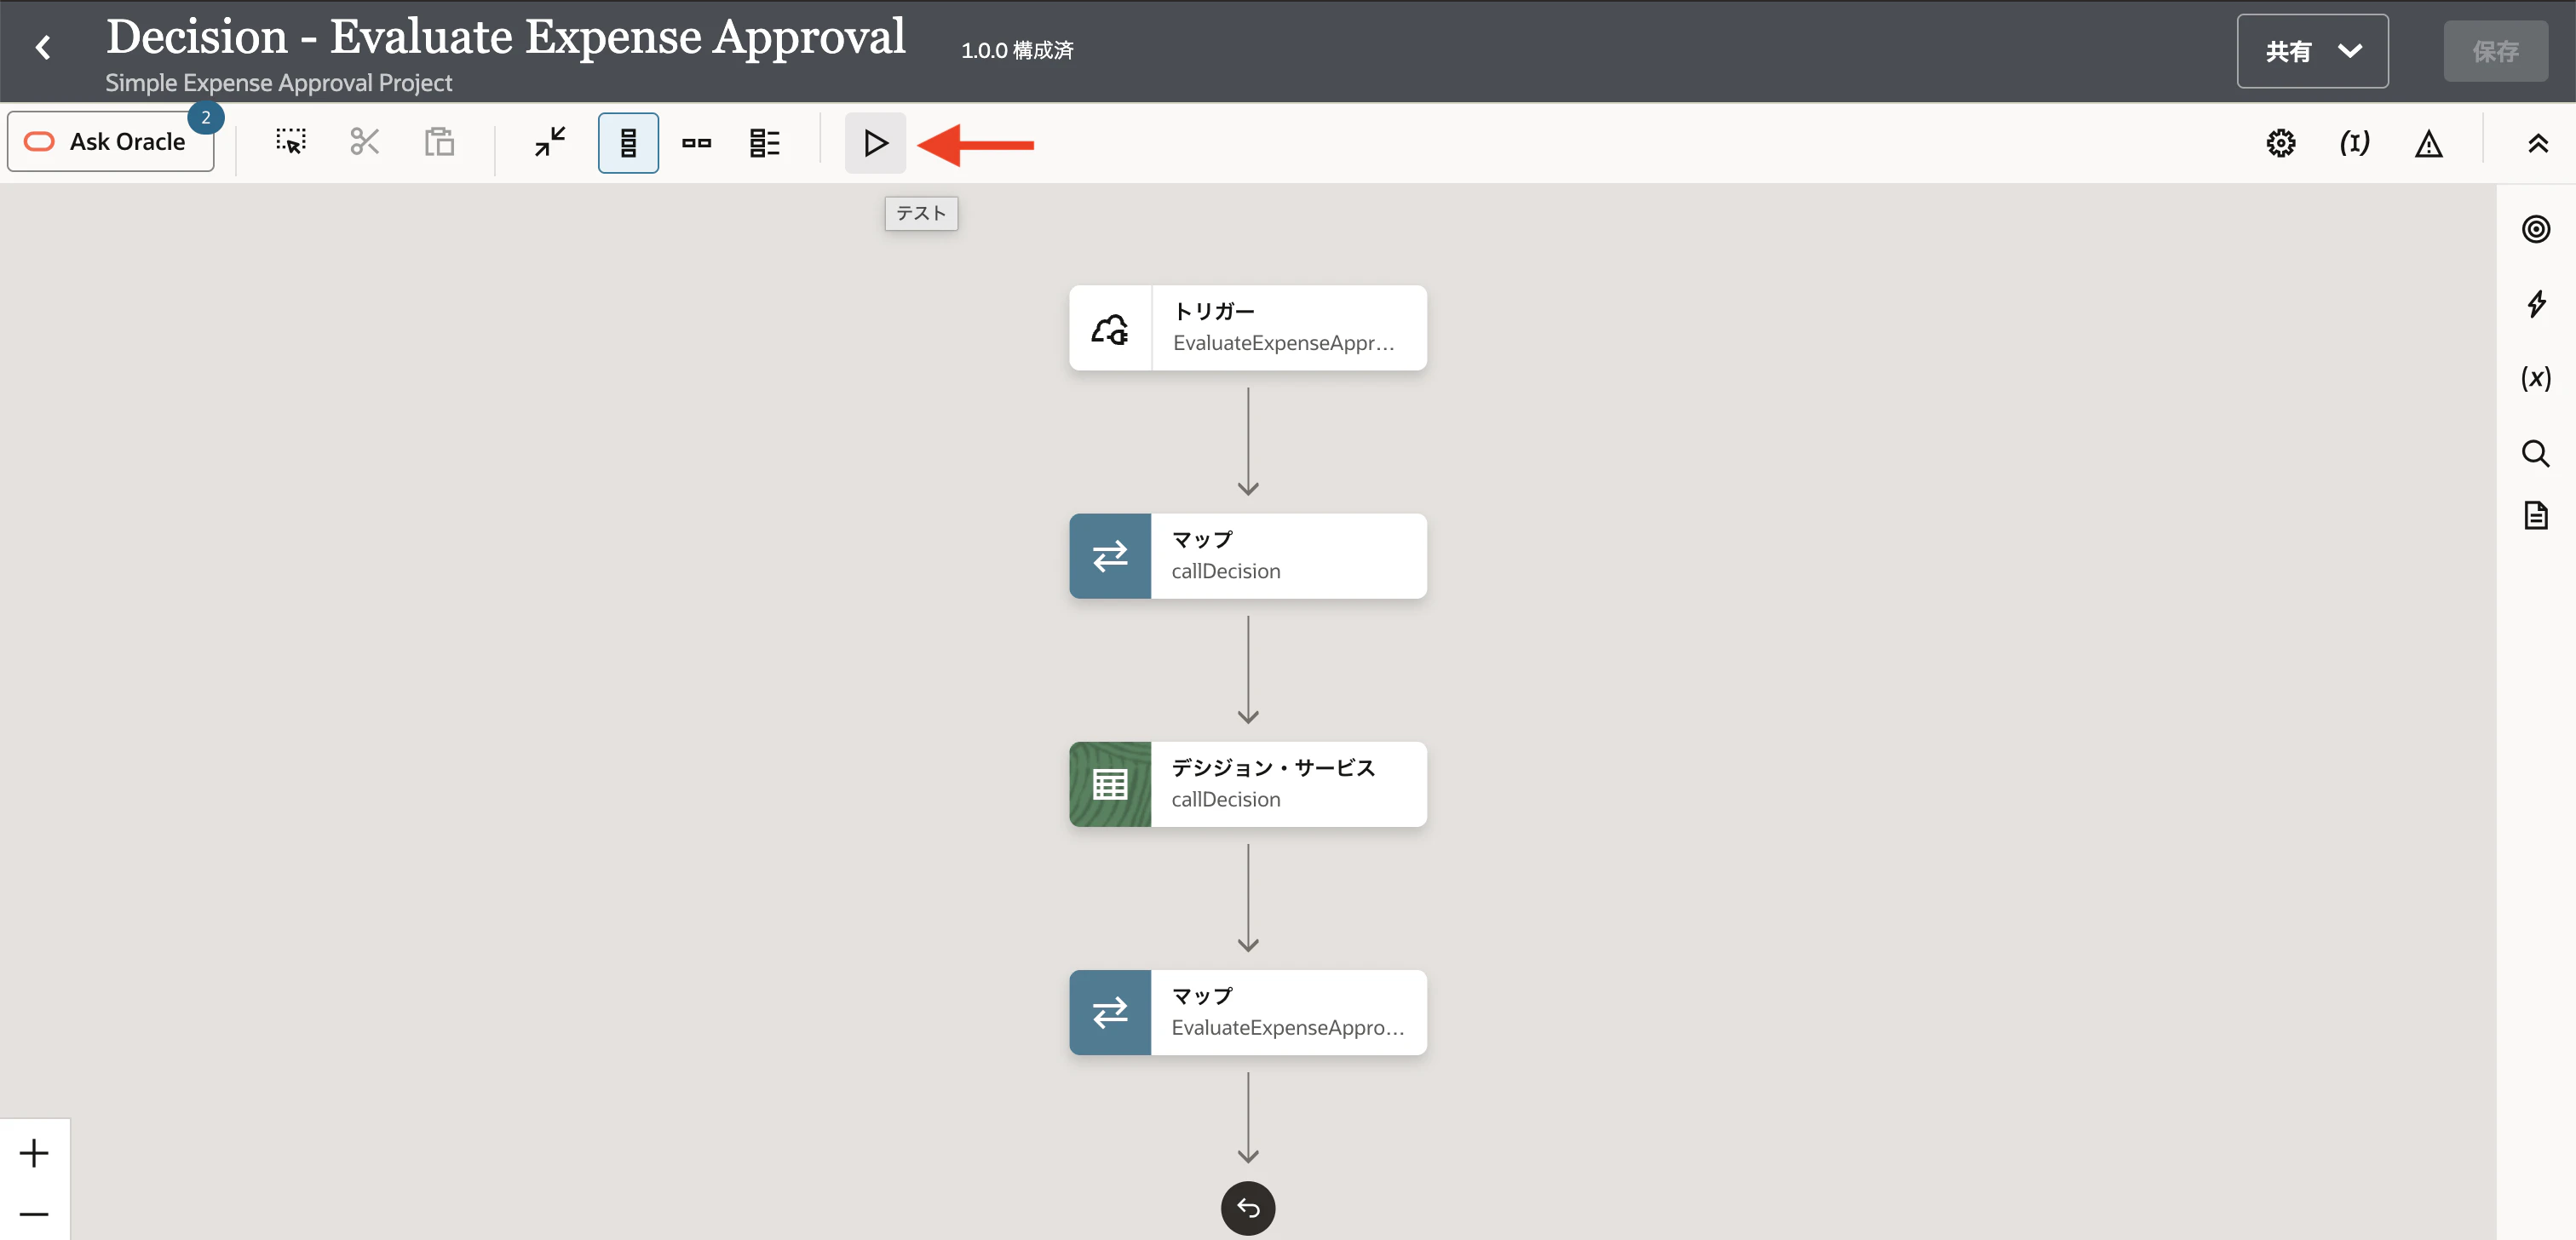Click the trigger node cloud icon
Image resolution: width=2576 pixels, height=1240 pixels.
click(1110, 328)
